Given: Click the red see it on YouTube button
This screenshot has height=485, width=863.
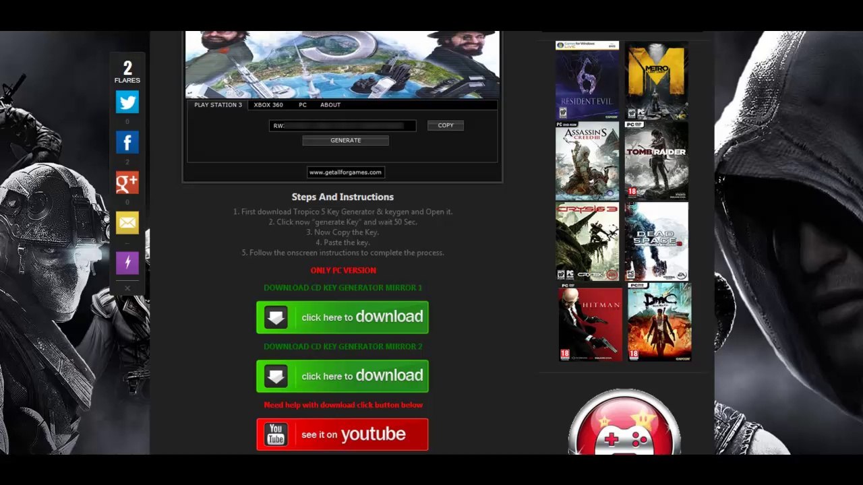Looking at the screenshot, I should pos(343,434).
